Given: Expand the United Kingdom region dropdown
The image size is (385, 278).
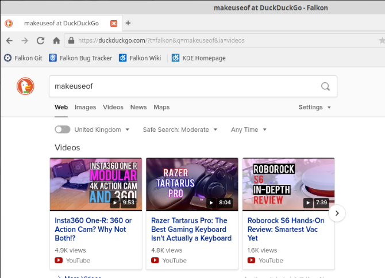Looking at the screenshot, I should coord(102,130).
